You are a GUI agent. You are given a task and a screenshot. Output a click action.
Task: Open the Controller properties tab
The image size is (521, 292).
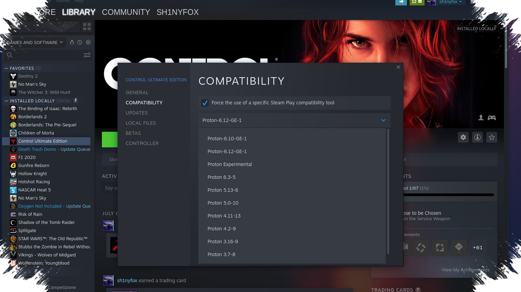coord(142,143)
